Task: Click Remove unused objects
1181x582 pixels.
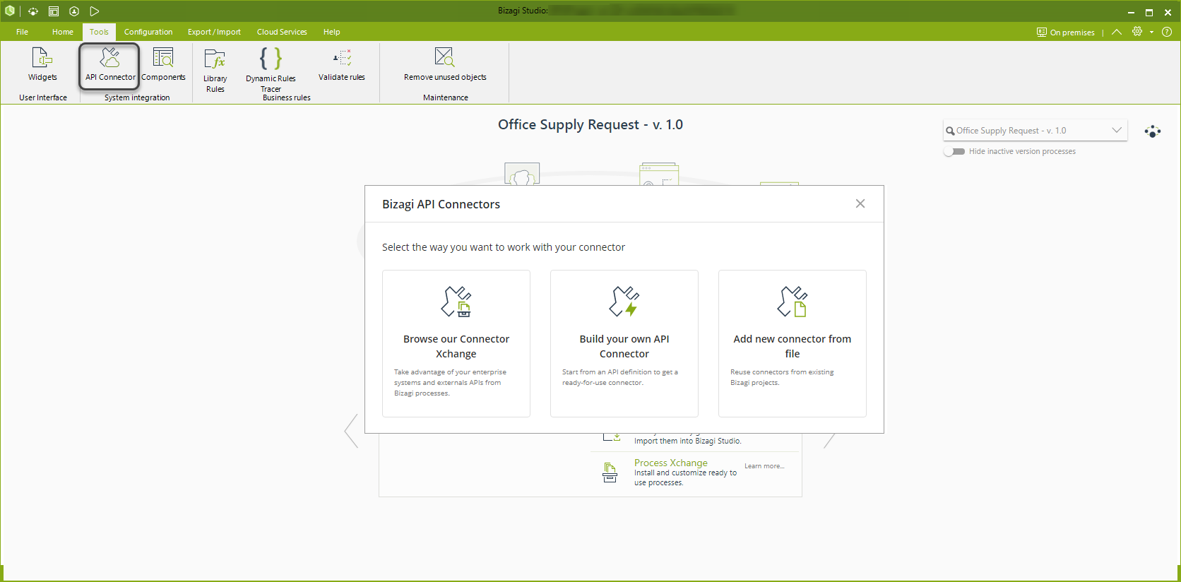Action: point(445,64)
